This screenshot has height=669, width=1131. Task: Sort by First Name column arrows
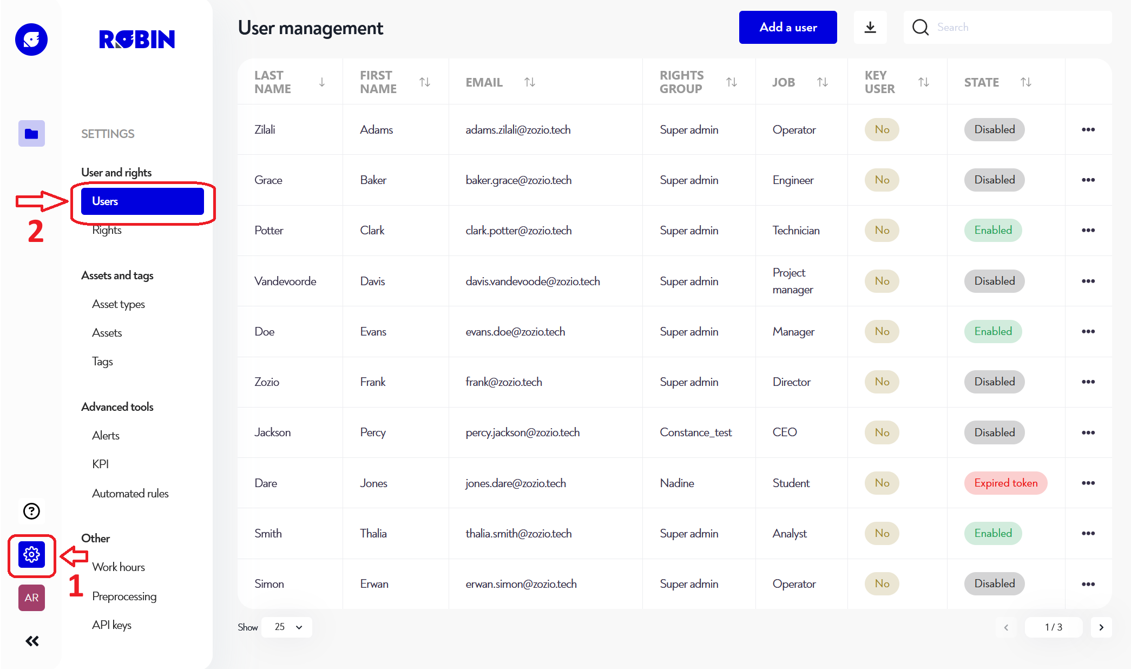(425, 82)
